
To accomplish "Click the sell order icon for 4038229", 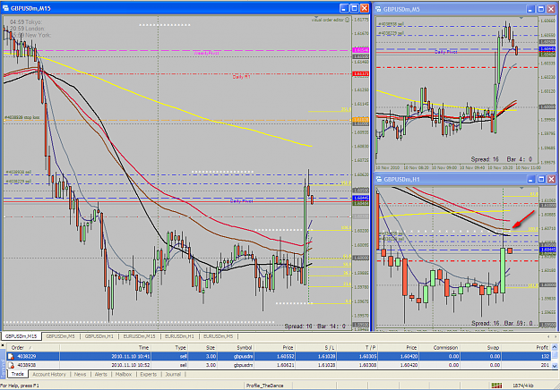I will tap(11, 356).
